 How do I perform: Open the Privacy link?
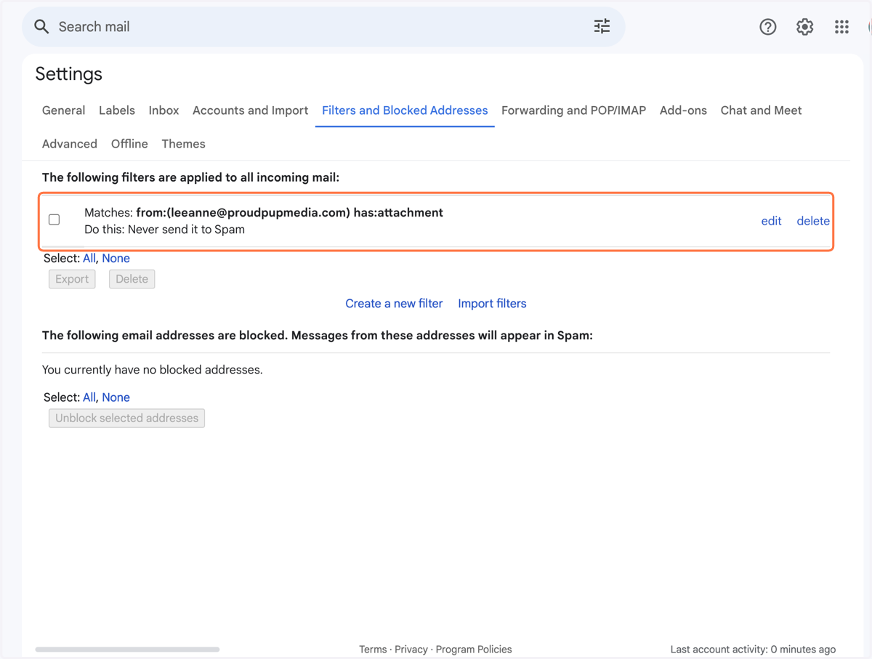pyautogui.click(x=411, y=650)
